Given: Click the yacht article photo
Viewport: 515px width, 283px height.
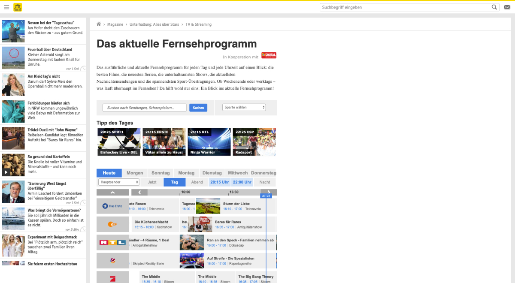Looking at the screenshot, I should coord(13,219).
